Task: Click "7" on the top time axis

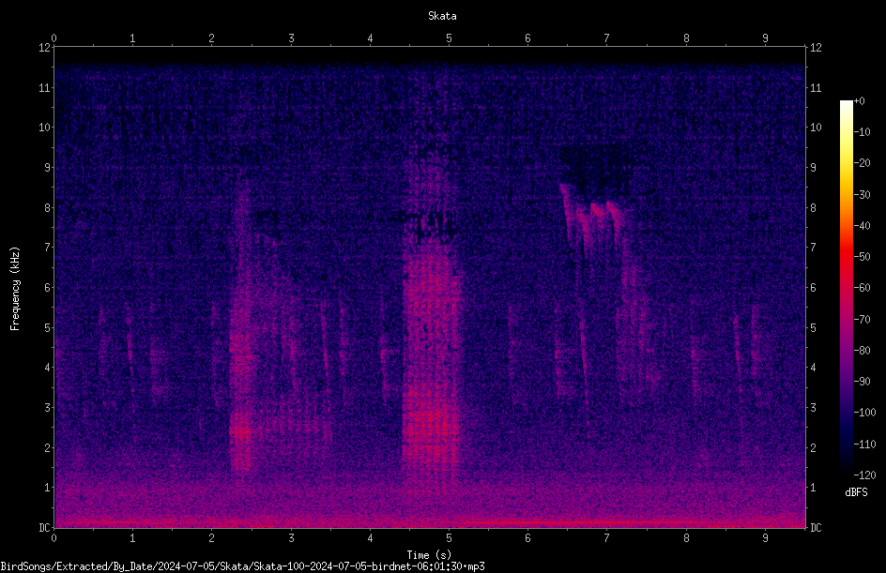Action: [x=607, y=38]
